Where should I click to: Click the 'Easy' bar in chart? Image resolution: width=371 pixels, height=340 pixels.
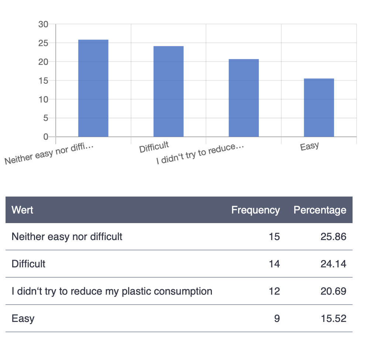click(319, 108)
